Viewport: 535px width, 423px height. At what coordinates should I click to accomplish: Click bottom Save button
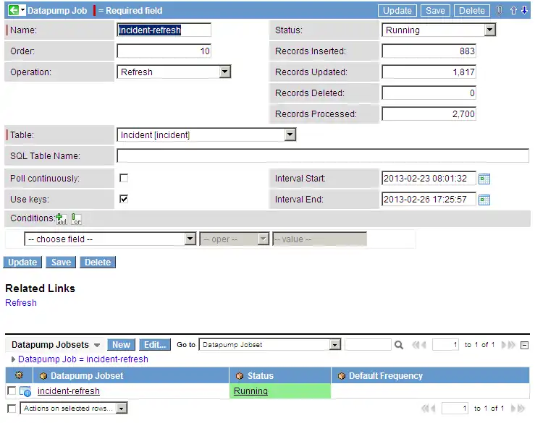pyautogui.click(x=61, y=262)
